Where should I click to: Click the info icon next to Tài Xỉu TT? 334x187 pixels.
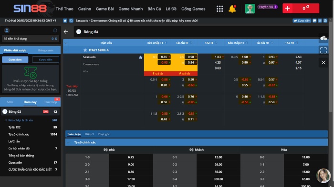(191, 43)
